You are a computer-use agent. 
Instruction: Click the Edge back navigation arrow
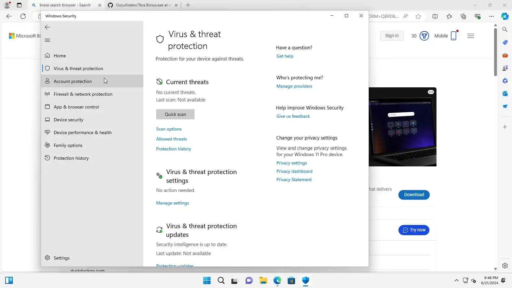click(9, 16)
